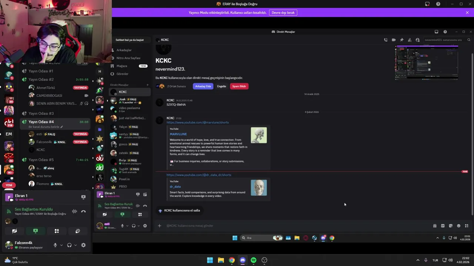
Task: Open Joak direct message
Action: 130,100
